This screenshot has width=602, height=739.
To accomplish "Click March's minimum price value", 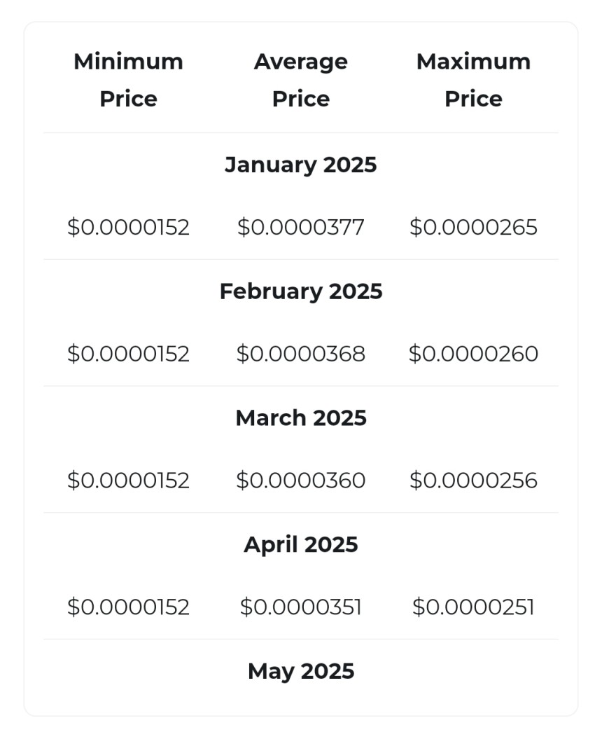I will pyautogui.click(x=128, y=481).
